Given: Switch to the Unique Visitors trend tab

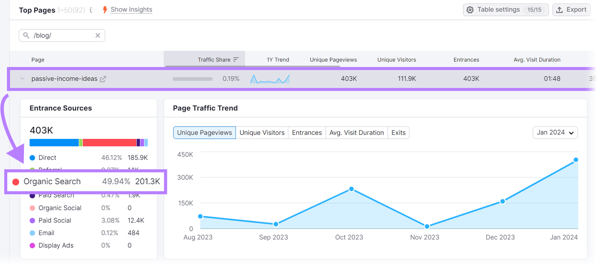Looking at the screenshot, I should [x=262, y=133].
